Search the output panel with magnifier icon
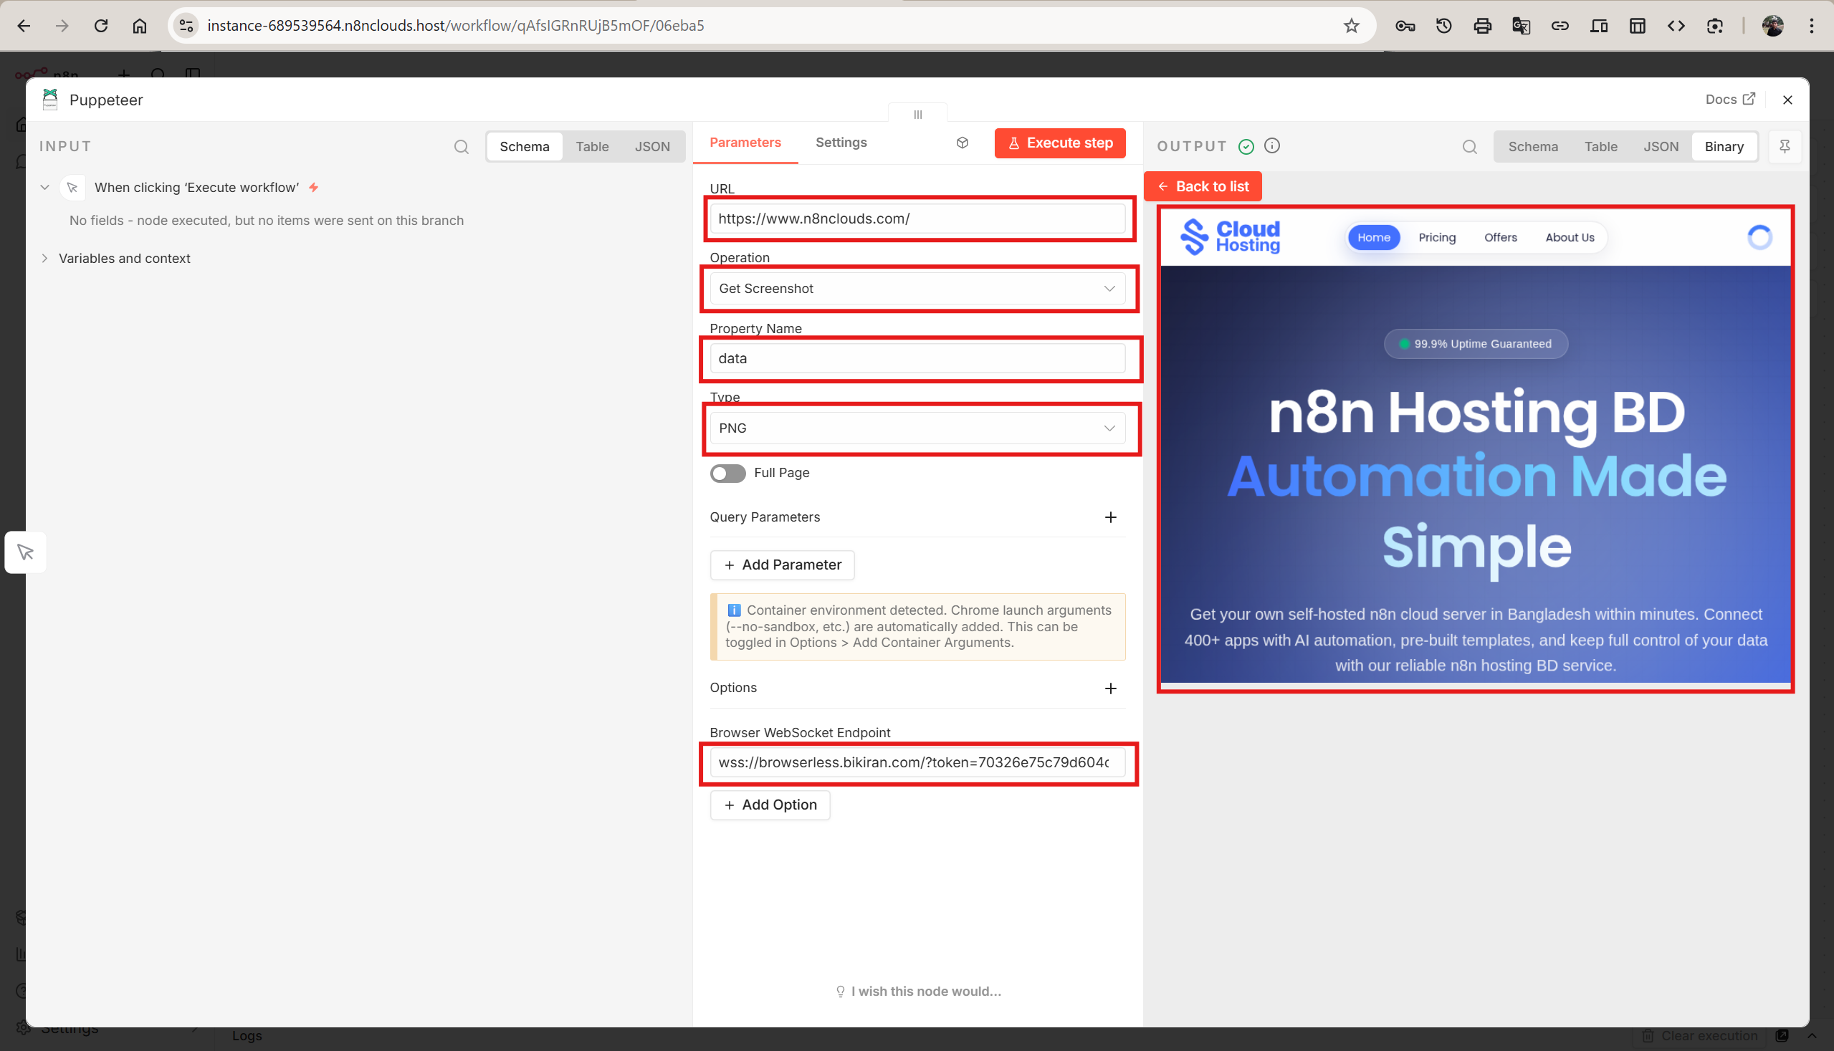The width and height of the screenshot is (1834, 1051). 1469,147
